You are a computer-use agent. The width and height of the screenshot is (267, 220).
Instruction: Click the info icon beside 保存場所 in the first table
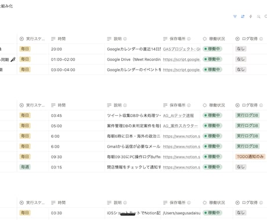189,39
